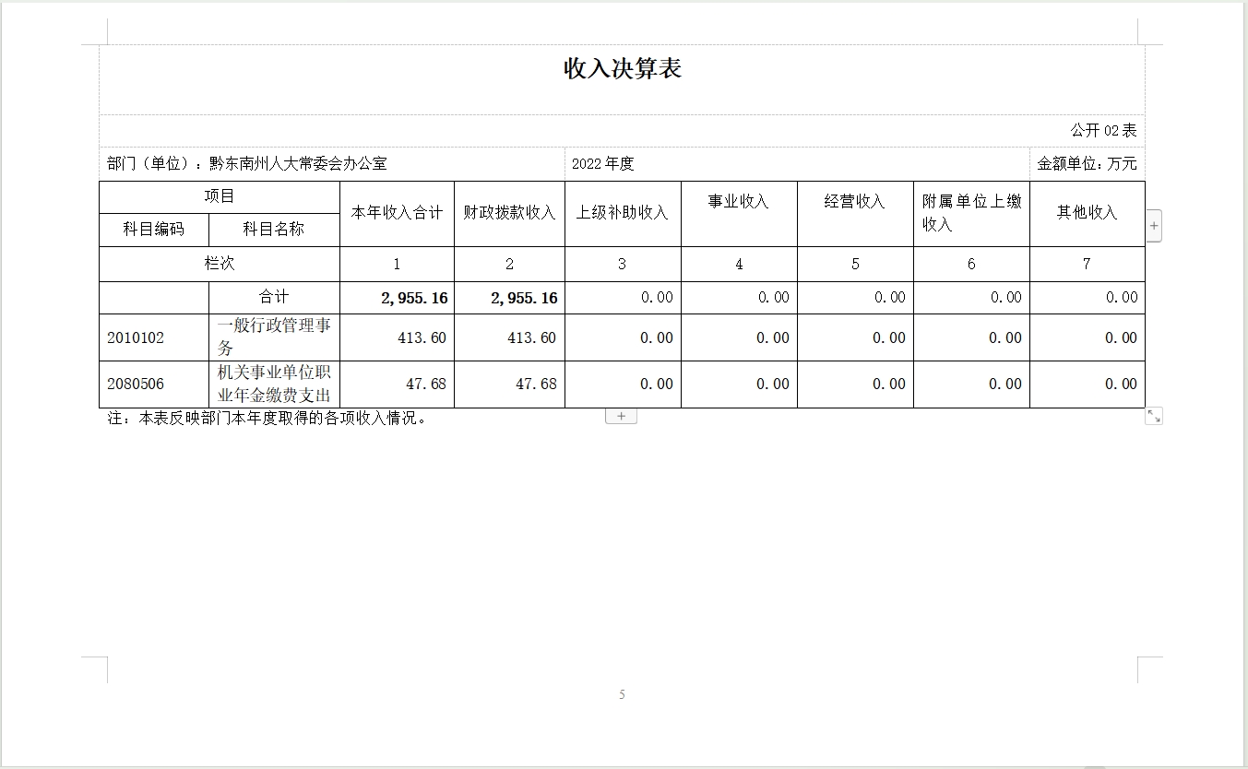Image resolution: width=1248 pixels, height=769 pixels.
Task: Click the 科目编码 header cell
Action: [x=154, y=229]
